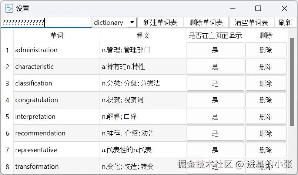
Task: Click the 单词 column header
Action: [57, 36]
